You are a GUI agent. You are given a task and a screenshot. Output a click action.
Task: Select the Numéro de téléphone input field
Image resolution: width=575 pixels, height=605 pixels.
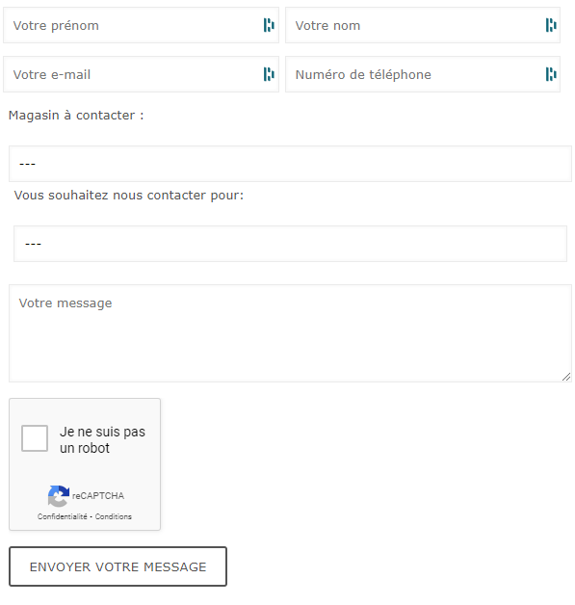coord(423,74)
